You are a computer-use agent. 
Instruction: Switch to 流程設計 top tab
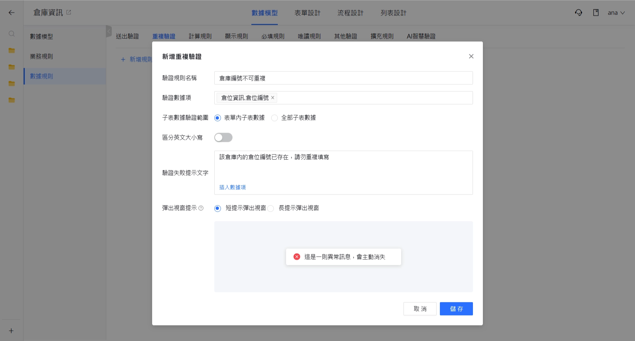(x=351, y=13)
